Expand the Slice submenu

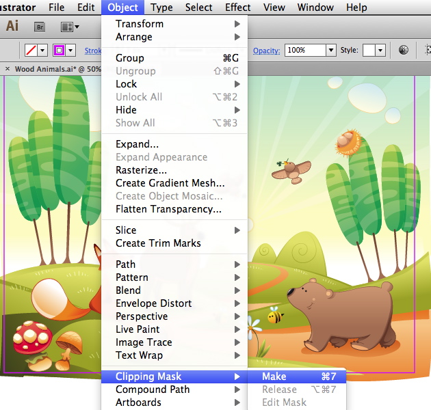pyautogui.click(x=174, y=230)
